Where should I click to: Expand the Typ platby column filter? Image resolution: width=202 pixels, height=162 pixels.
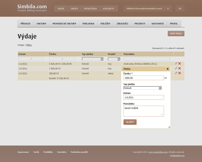point(102,59)
